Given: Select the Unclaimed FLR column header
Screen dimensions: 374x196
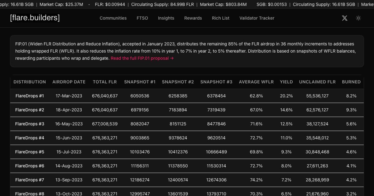Looking at the screenshot, I should [317, 82].
